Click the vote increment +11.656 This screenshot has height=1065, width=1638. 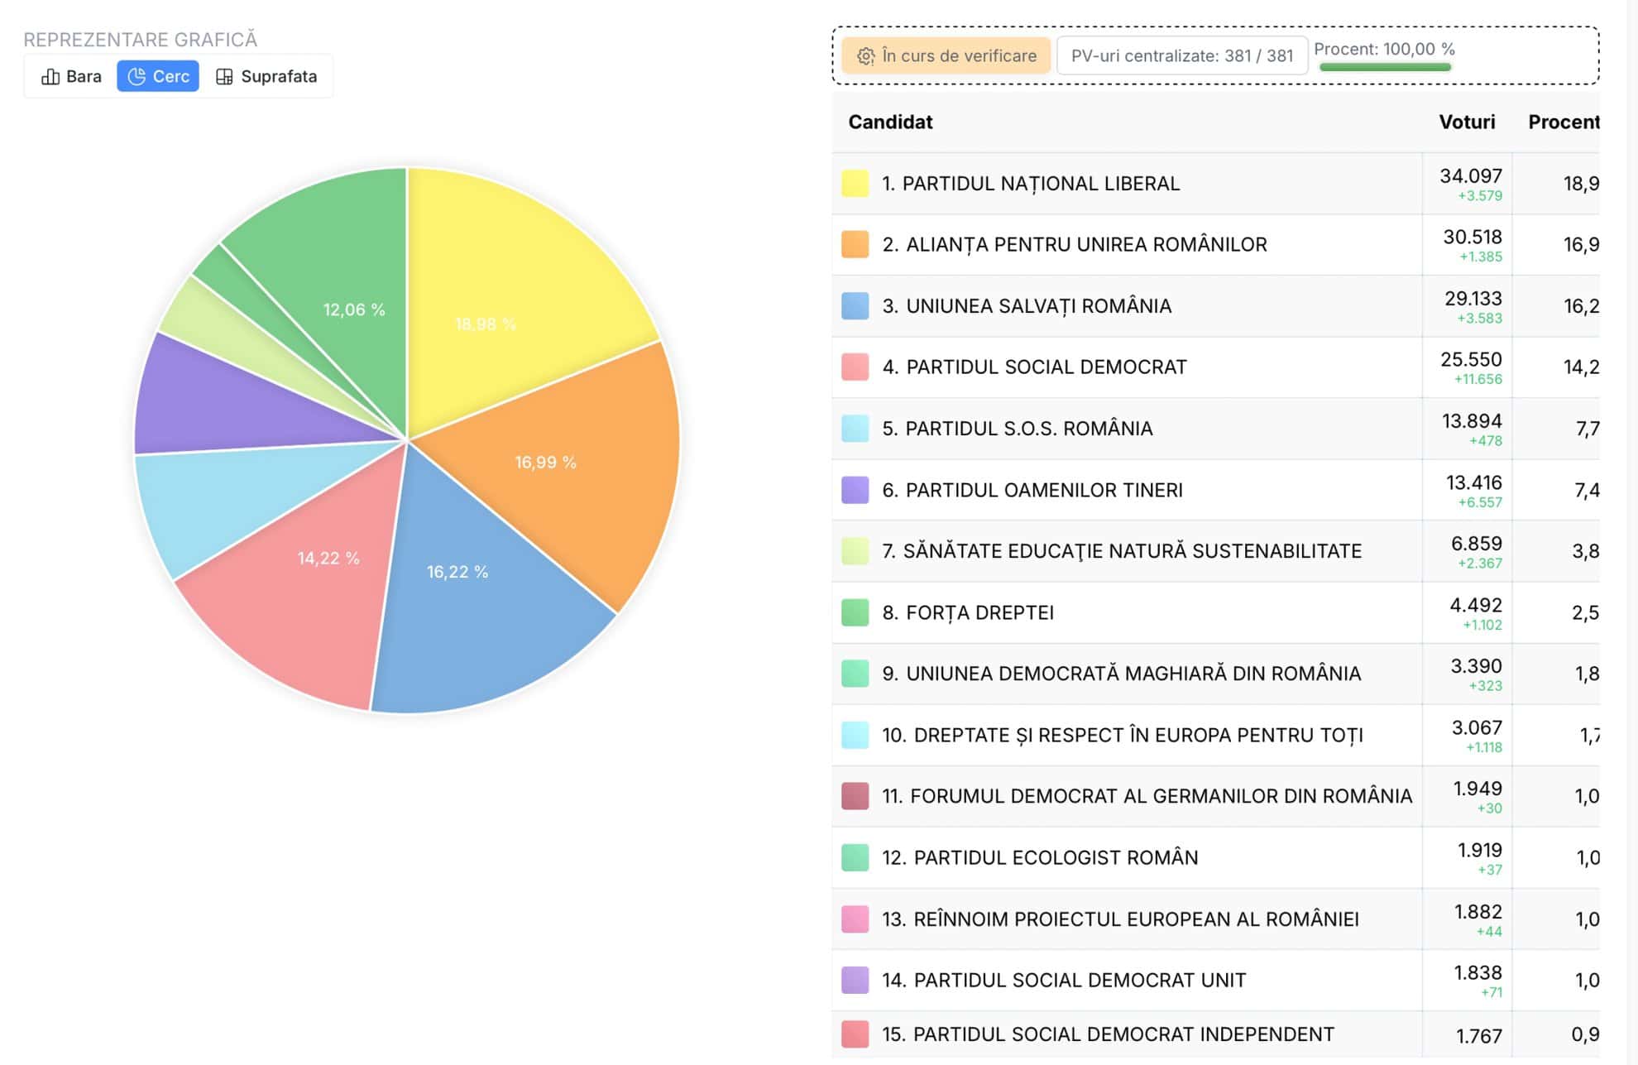click(x=1478, y=379)
